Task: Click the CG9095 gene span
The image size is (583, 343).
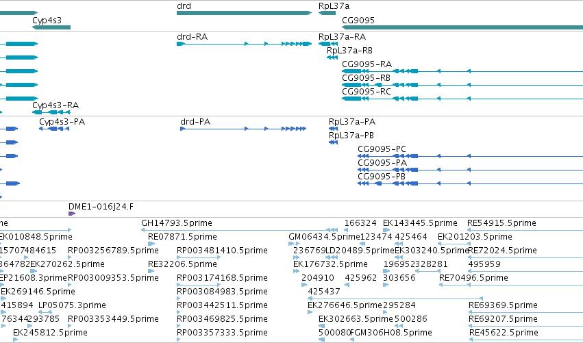Action: coord(462,27)
